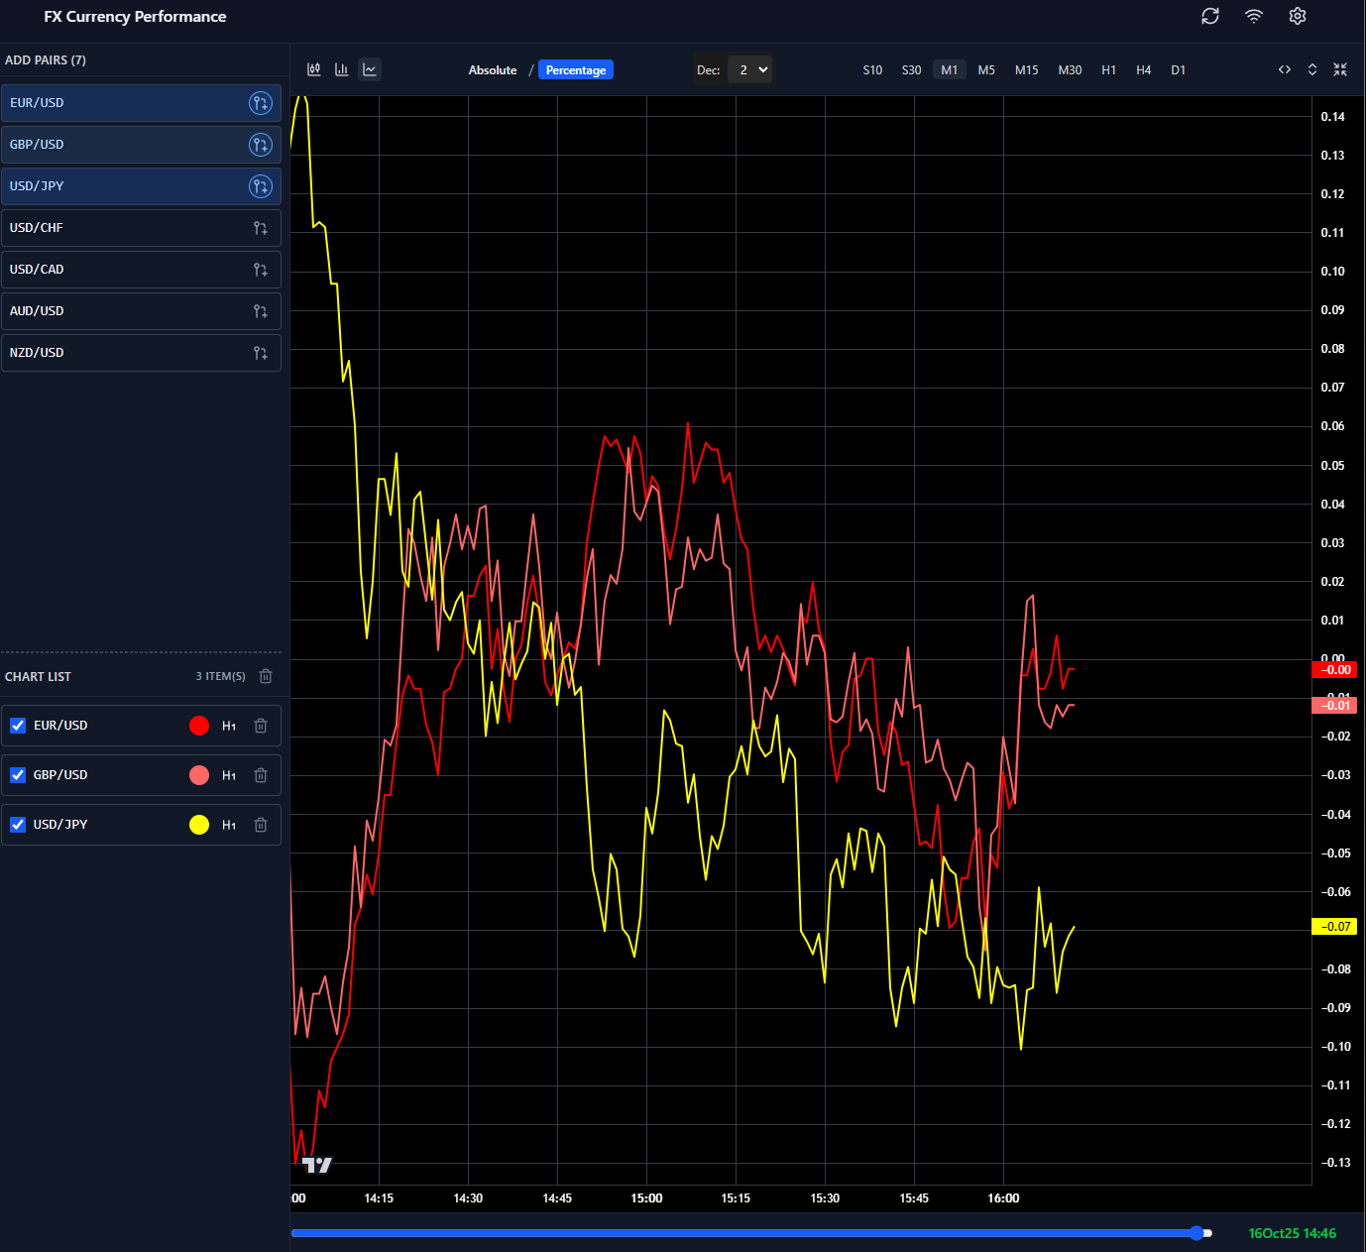The height and width of the screenshot is (1252, 1366).
Task: Select bar chart type icon
Action: pos(342,69)
